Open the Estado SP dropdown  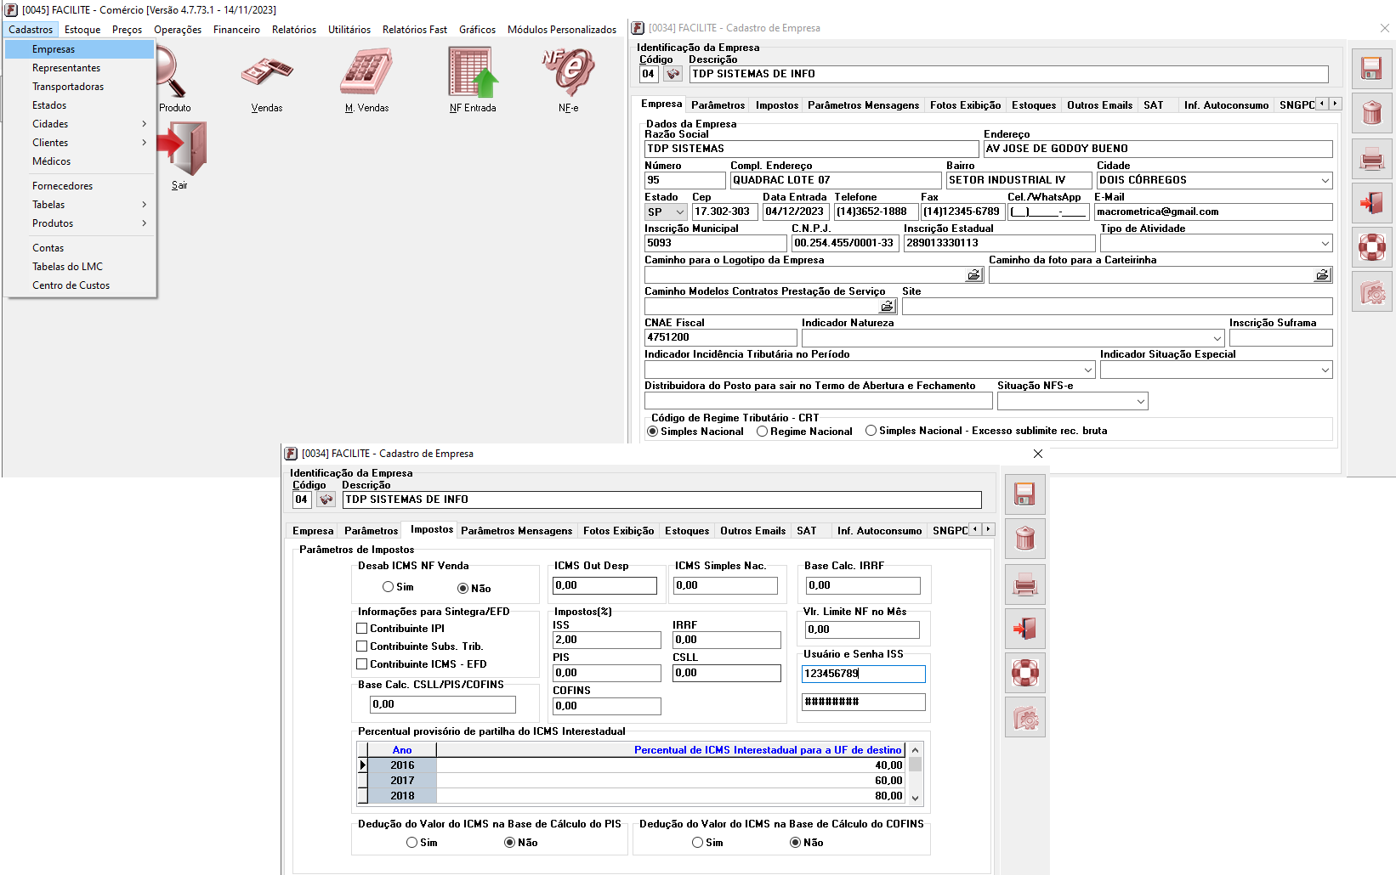[x=679, y=212]
